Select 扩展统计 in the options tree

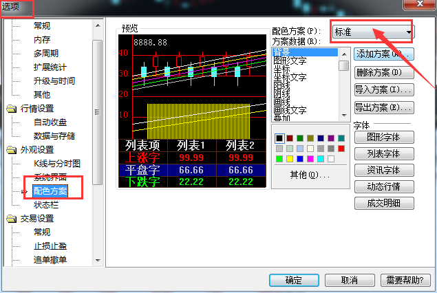[50, 67]
